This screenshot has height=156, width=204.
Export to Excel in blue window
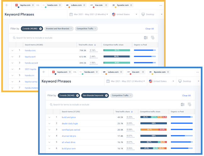183,104
